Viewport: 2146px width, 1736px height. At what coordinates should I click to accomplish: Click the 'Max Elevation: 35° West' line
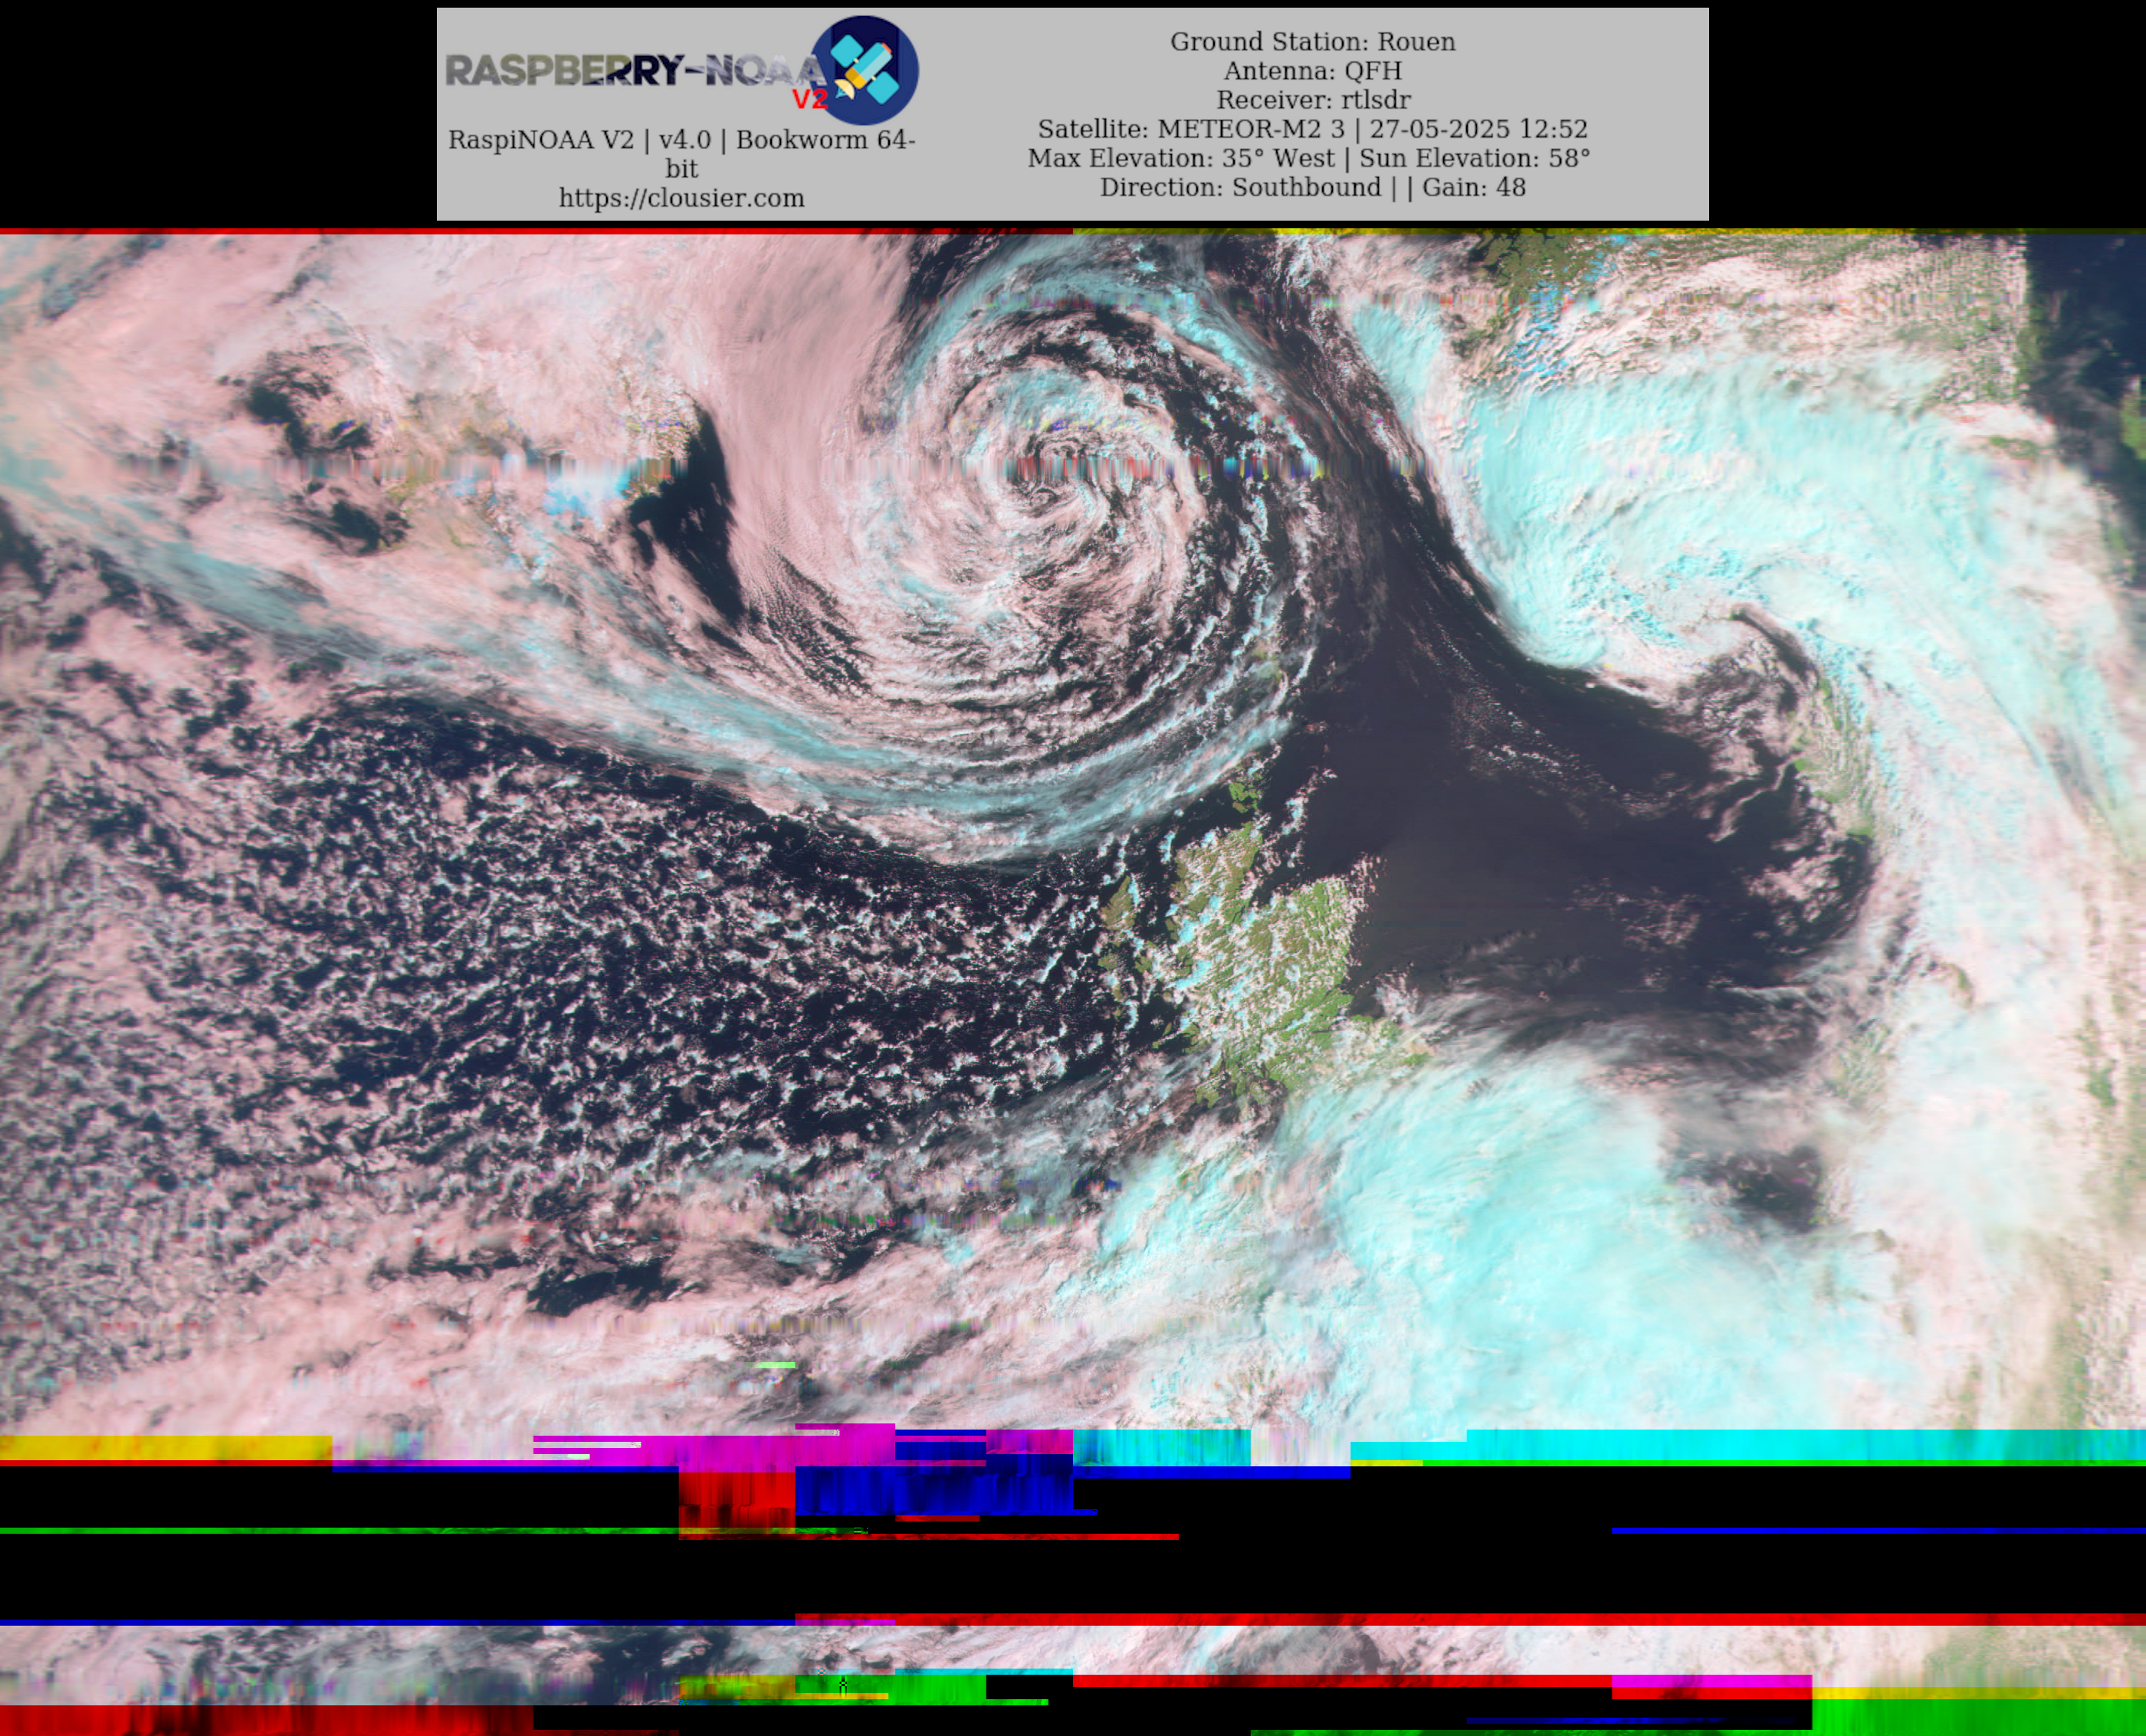(x=1308, y=158)
